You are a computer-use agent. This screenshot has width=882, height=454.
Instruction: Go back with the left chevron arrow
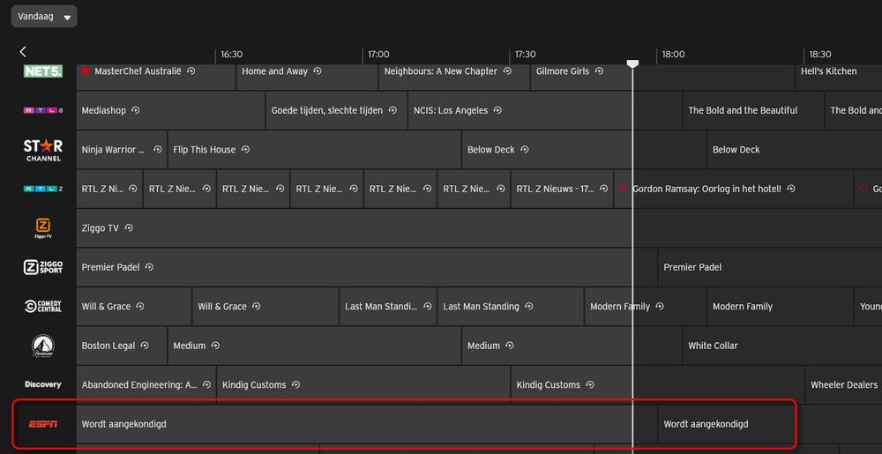[x=23, y=52]
